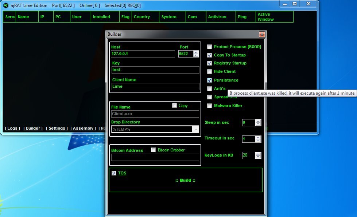357x217 pixels.
Task: Click the Installed column header
Action: click(x=105, y=17)
